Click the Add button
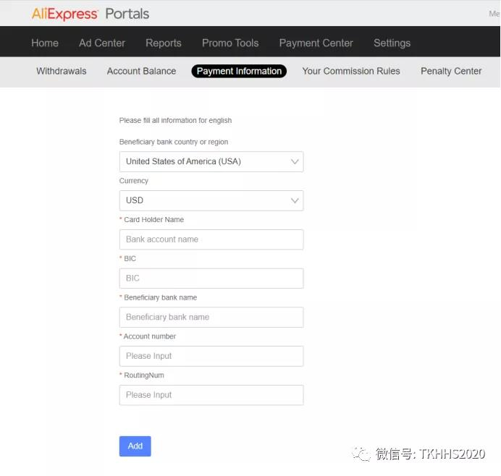501x476 pixels. click(x=135, y=446)
